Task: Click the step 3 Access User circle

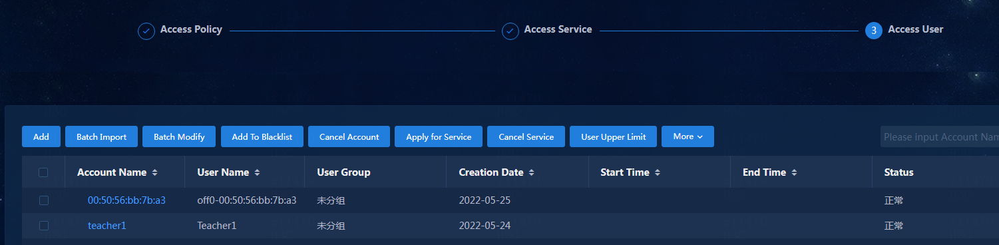Action: [874, 31]
